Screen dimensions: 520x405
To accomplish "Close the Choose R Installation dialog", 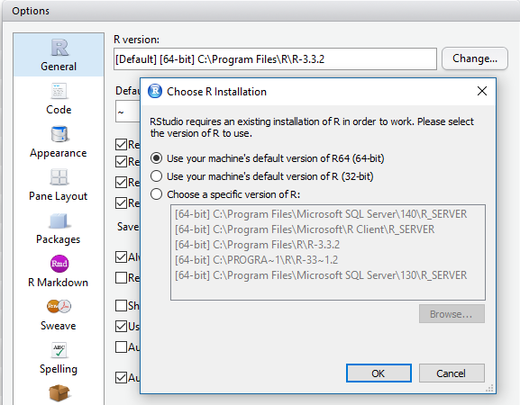I will (482, 91).
